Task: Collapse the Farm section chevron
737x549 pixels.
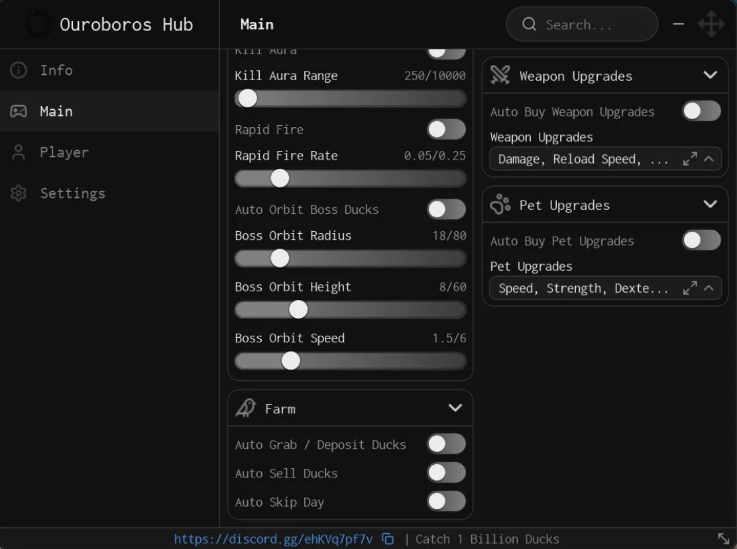Action: [x=455, y=408]
